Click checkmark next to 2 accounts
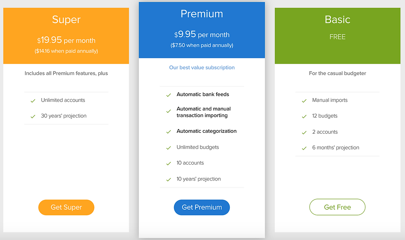405x240 pixels. (304, 132)
